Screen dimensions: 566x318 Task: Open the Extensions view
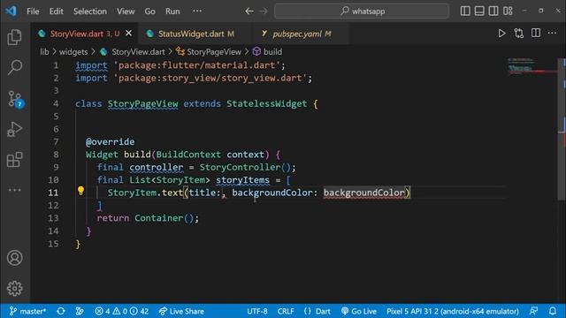pyautogui.click(x=14, y=159)
